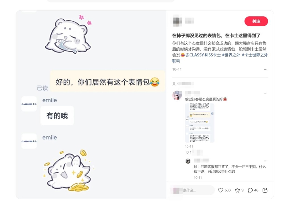Image resolution: width=282 pixels, height=204 pixels.
Task: Click the bear holding fish sticker
Action: [x=68, y=35]
